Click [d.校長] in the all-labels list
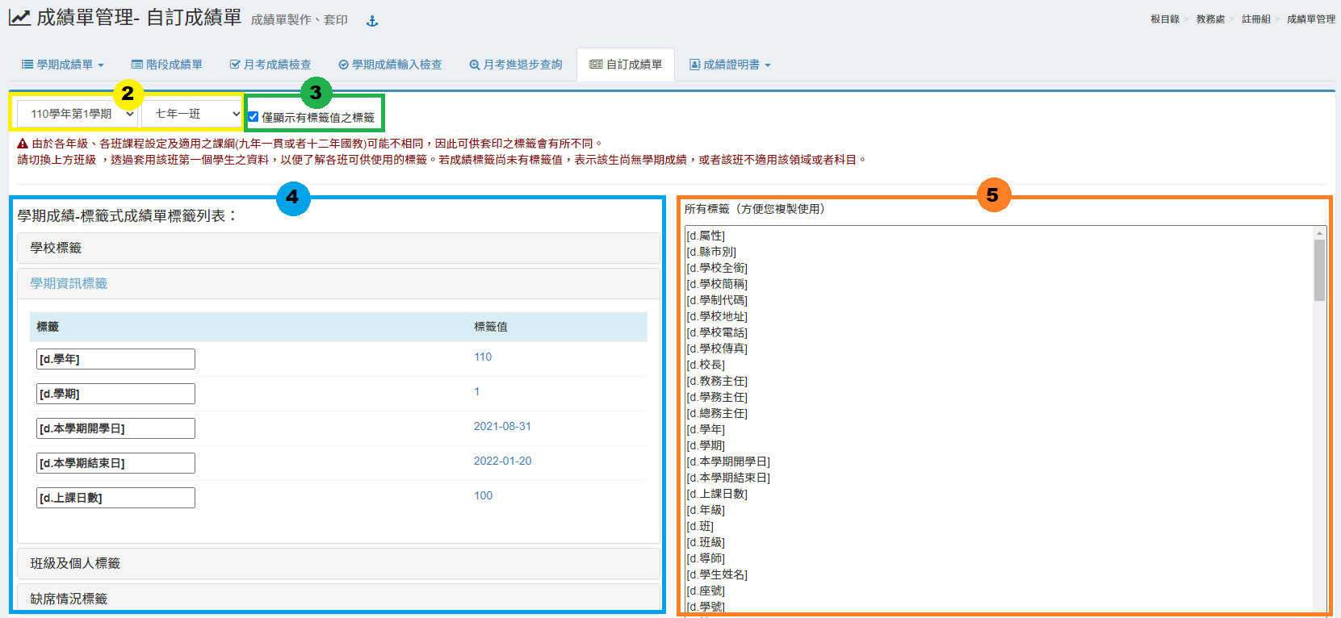1341x618 pixels. pos(706,365)
